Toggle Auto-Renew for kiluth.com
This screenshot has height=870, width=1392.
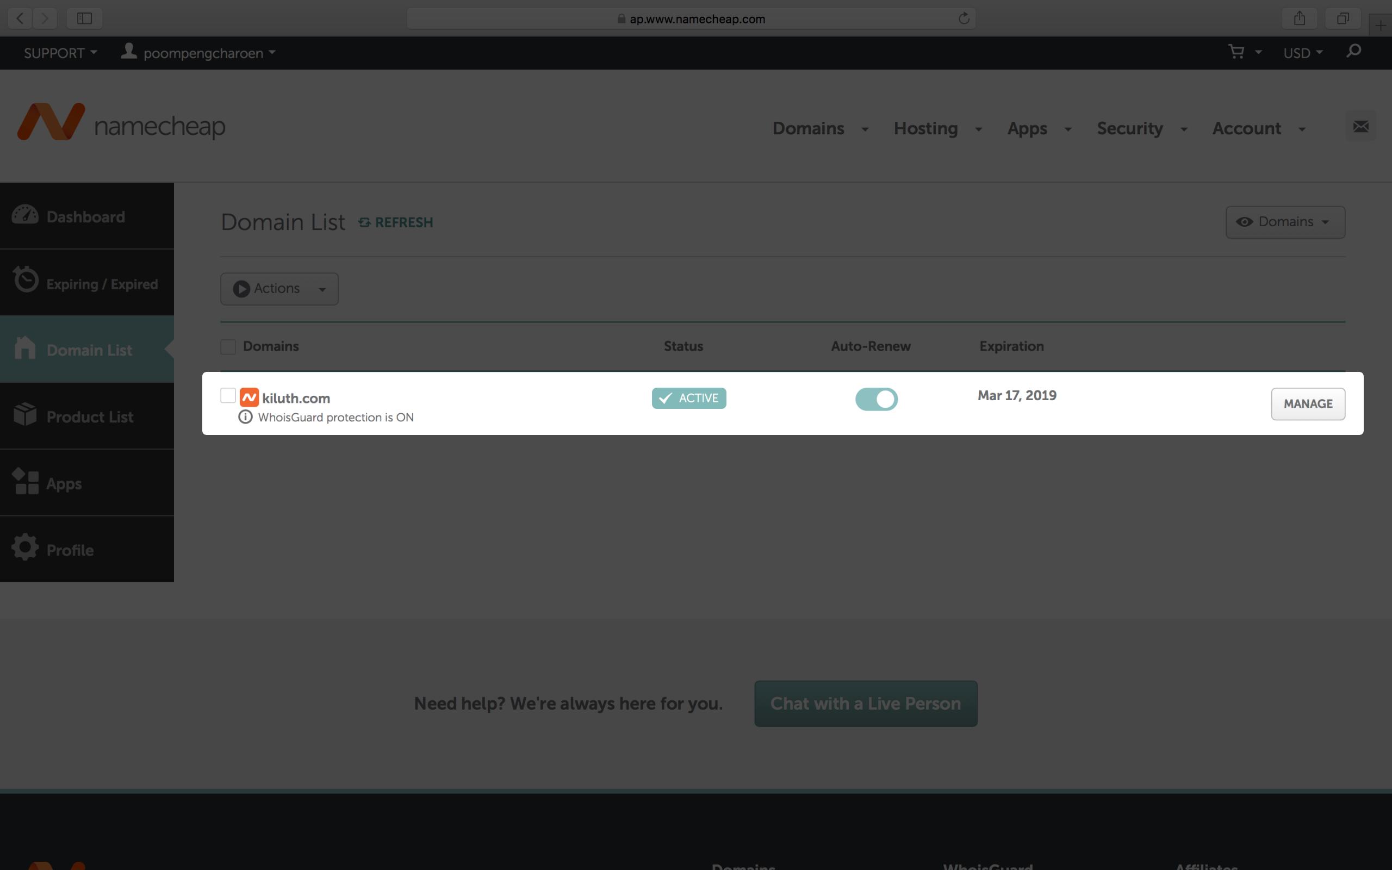[876, 399]
